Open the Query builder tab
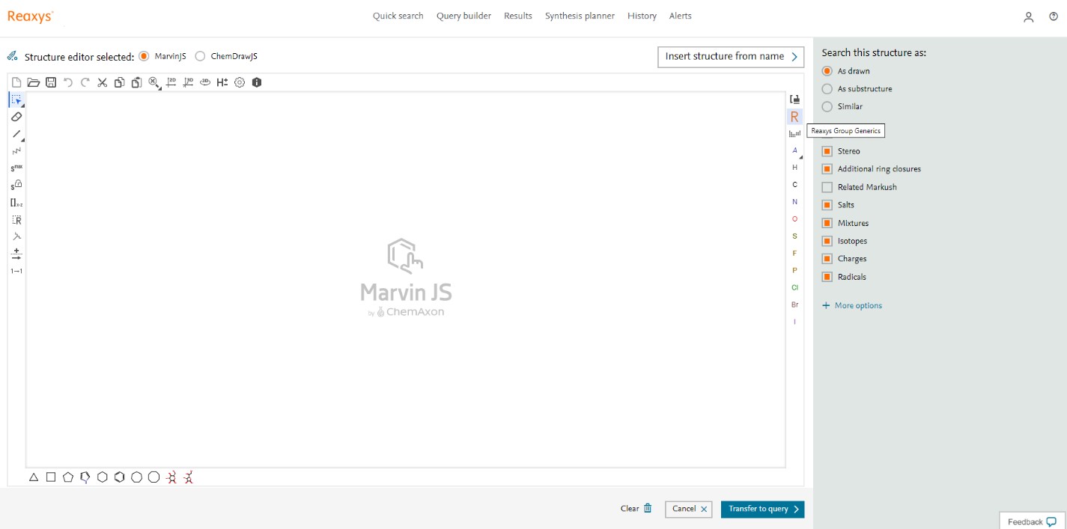The image size is (1067, 529). (x=463, y=16)
